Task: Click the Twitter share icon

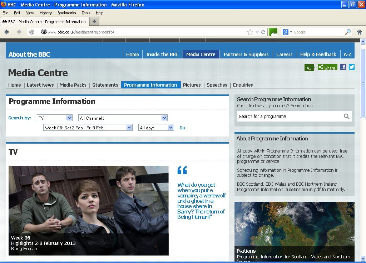Action: coord(352,67)
